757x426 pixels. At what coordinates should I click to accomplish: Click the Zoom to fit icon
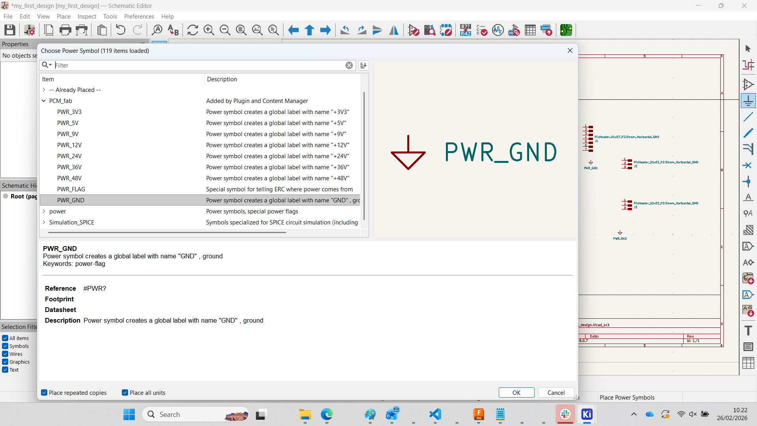click(x=241, y=30)
